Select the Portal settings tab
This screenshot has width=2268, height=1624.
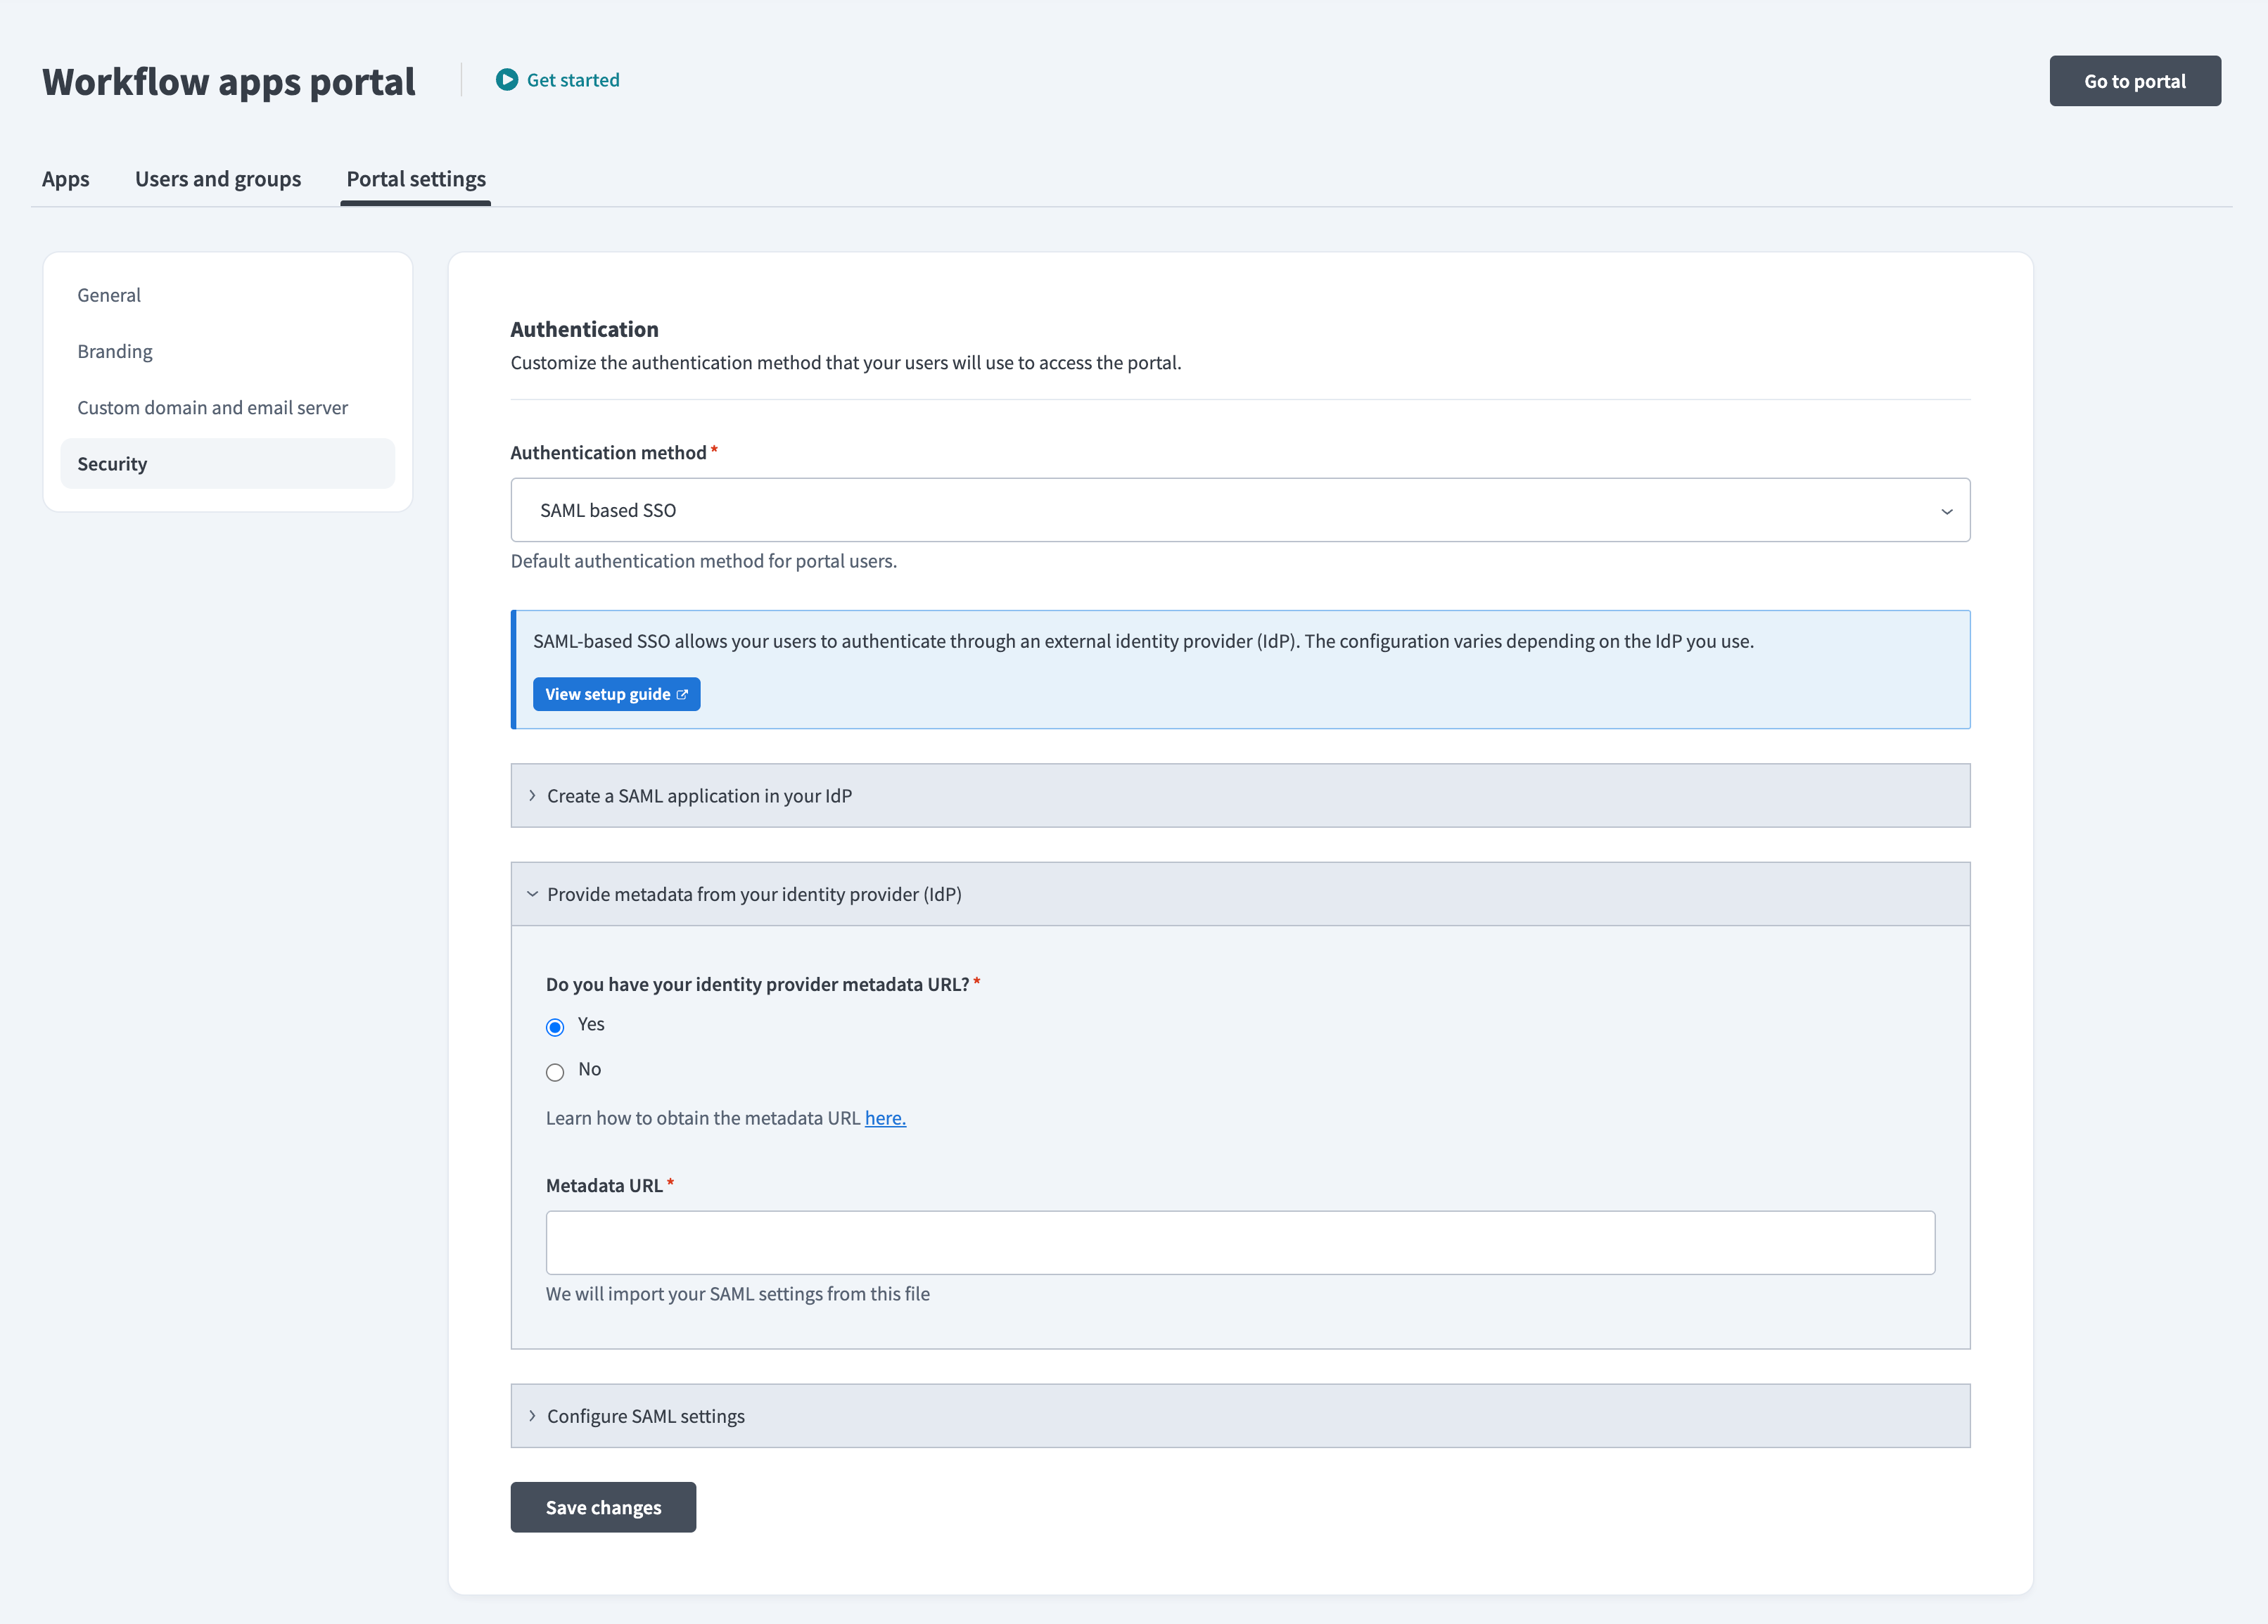coord(416,179)
